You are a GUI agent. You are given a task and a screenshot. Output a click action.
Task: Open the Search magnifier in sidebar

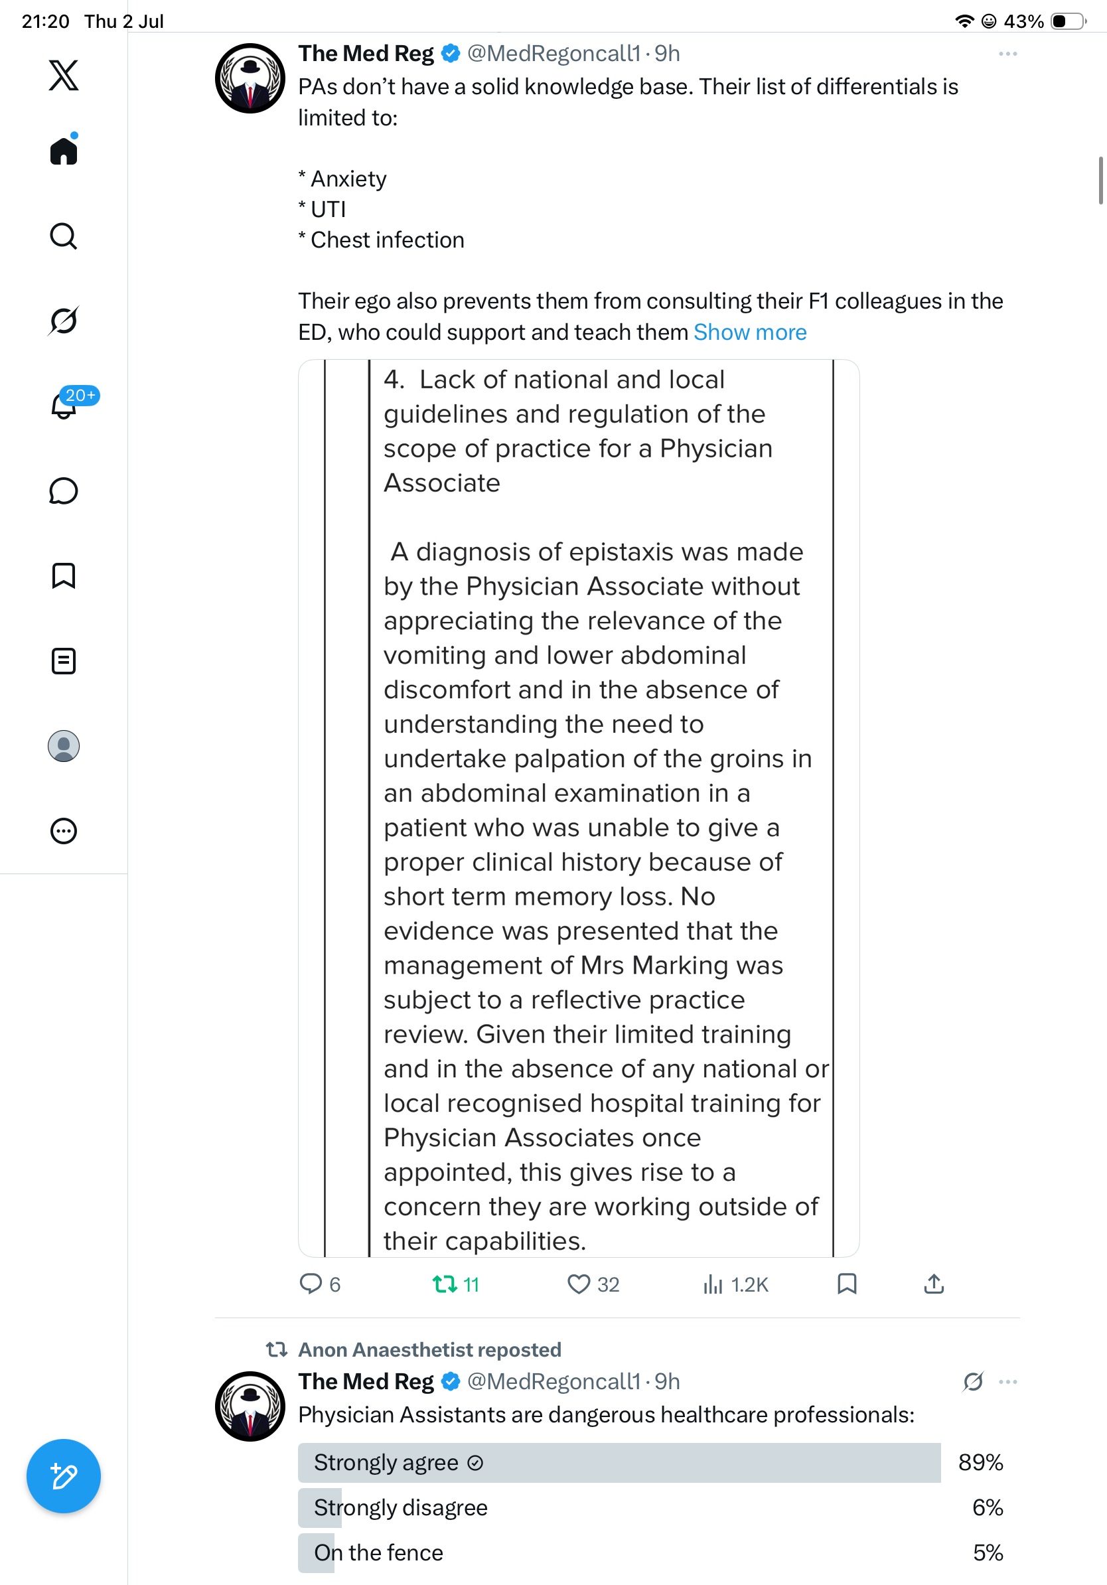pos(64,236)
